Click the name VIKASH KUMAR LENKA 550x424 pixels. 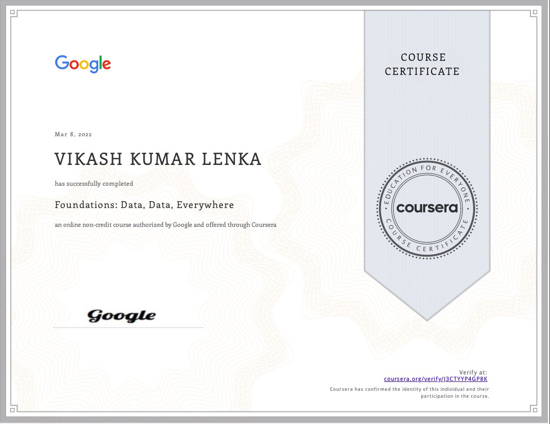[158, 159]
